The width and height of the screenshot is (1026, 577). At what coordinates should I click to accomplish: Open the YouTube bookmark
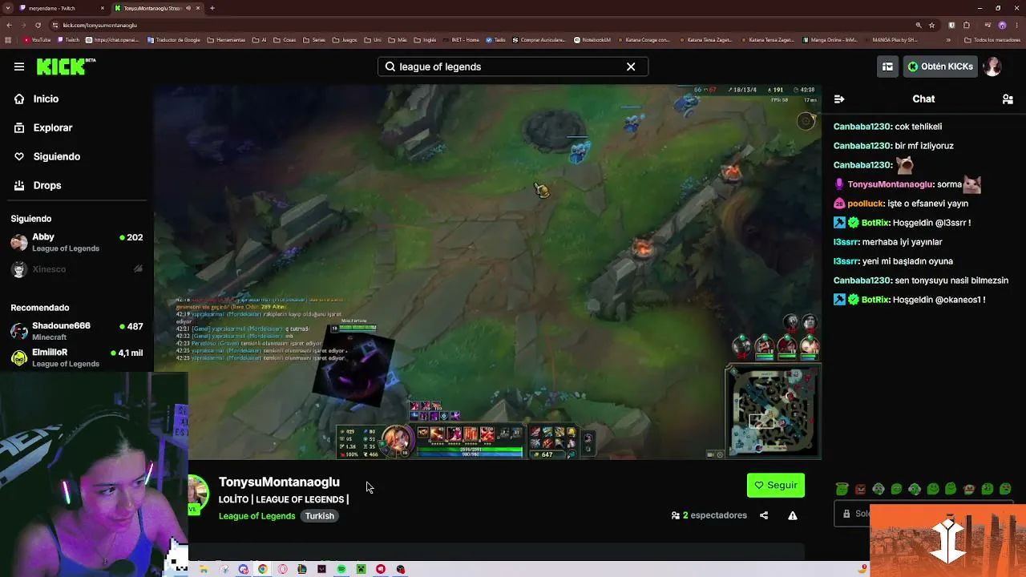point(37,40)
